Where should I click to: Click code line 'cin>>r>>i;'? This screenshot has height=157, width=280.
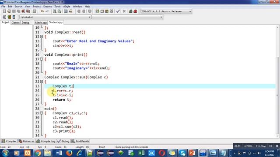[x=63, y=45]
